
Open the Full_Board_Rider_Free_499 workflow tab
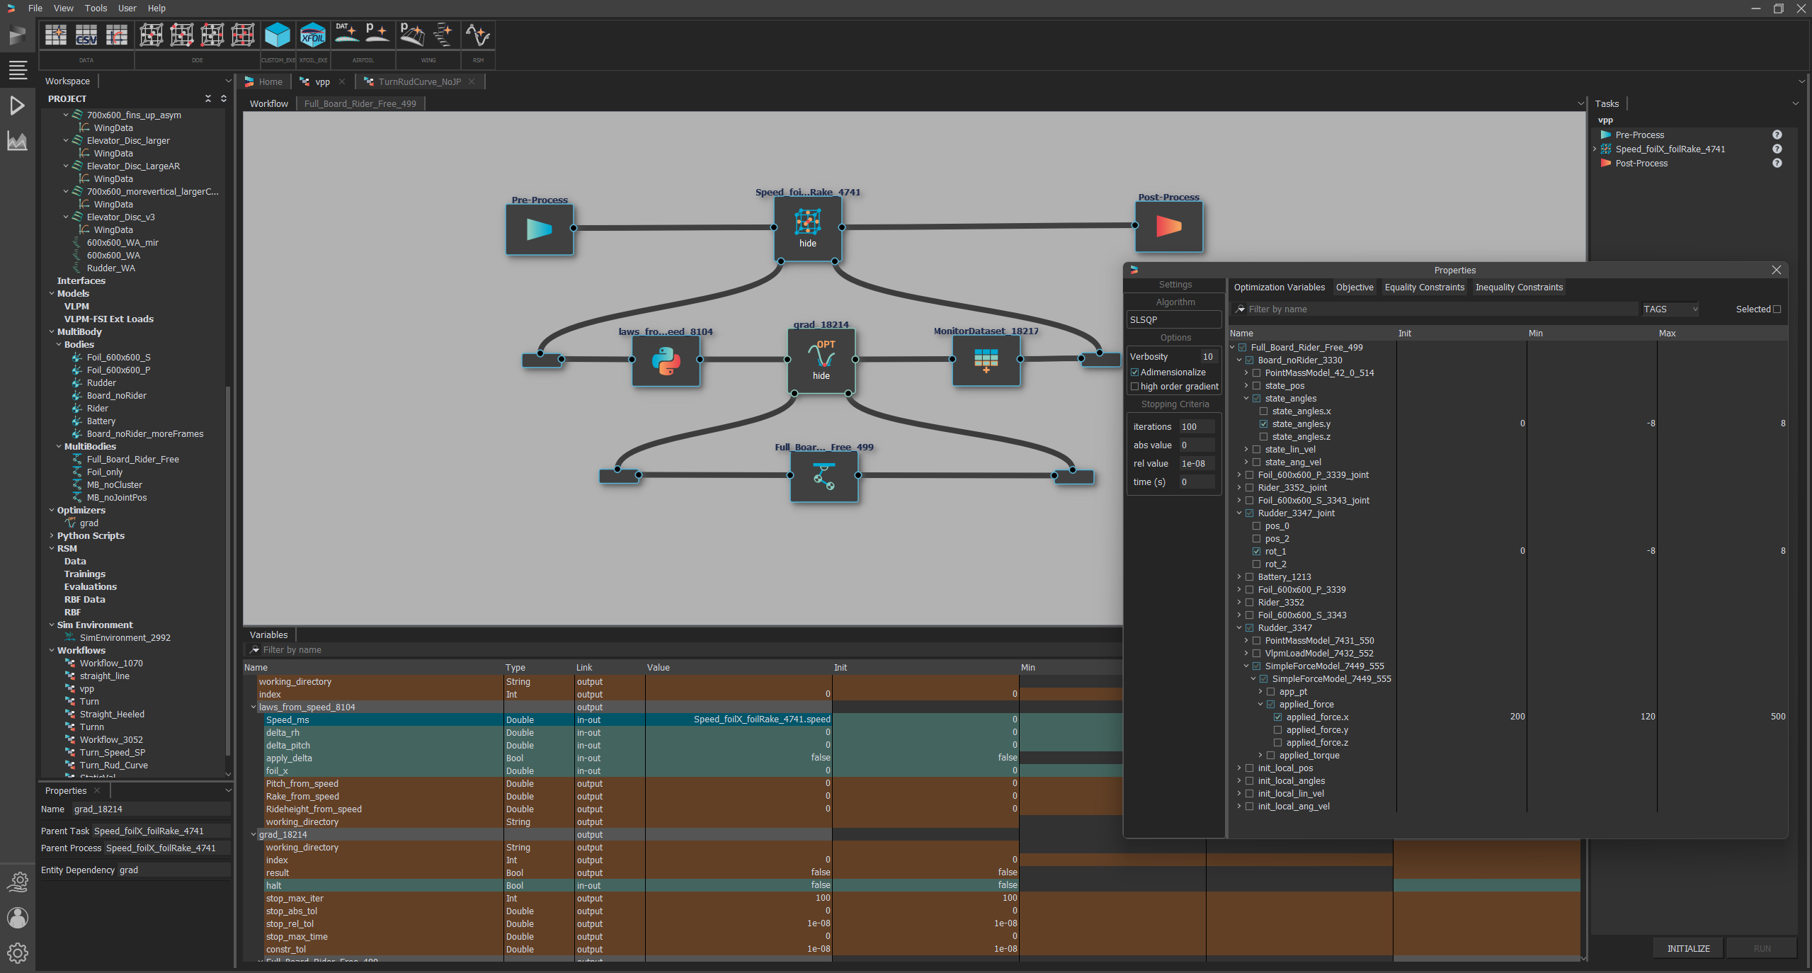click(x=360, y=104)
